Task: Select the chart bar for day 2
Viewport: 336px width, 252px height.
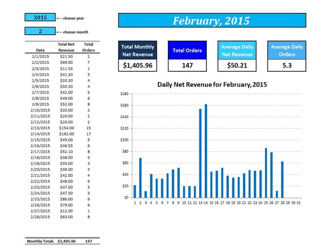Action: pos(140,178)
